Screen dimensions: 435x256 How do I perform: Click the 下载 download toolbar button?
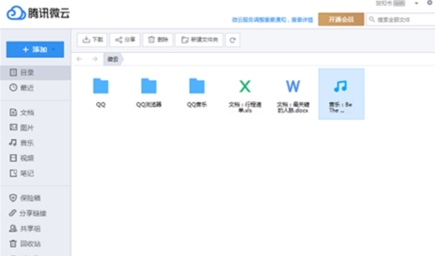point(92,40)
